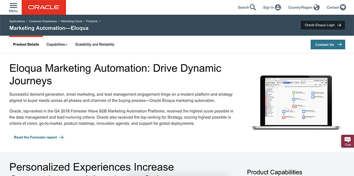Select the Product Details tab
Image resolution: width=354 pixels, height=176 pixels.
[26, 44]
